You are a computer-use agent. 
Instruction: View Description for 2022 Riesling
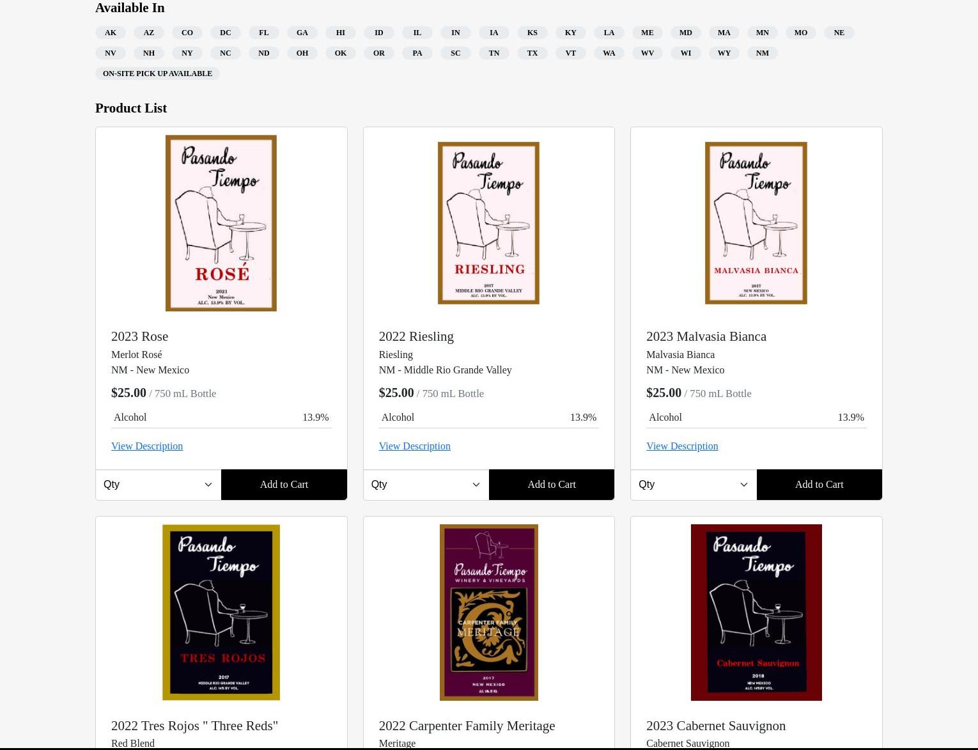click(414, 446)
